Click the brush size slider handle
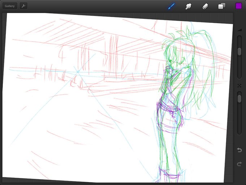The image size is (246, 185). click(239, 52)
